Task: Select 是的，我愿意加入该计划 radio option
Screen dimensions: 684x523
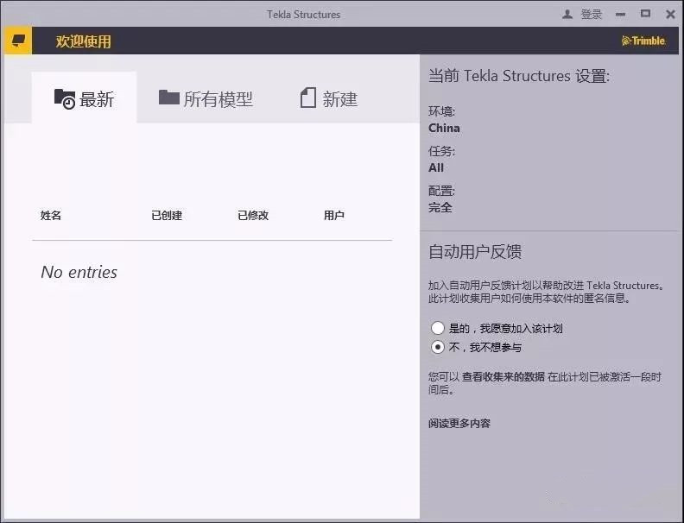Action: tap(438, 328)
